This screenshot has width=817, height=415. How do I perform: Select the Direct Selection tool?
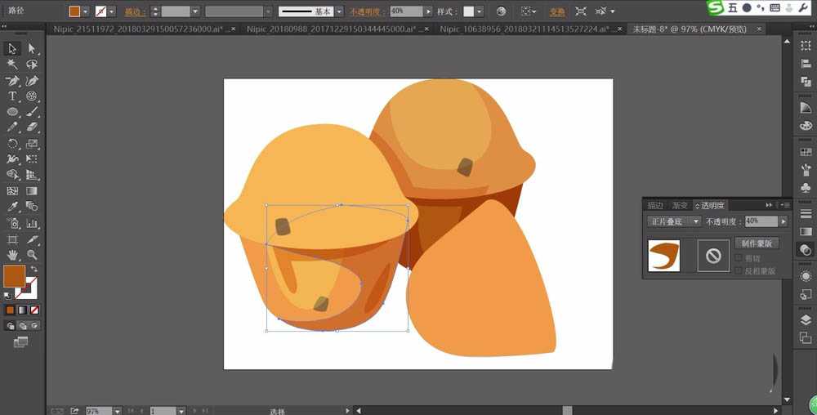point(32,49)
